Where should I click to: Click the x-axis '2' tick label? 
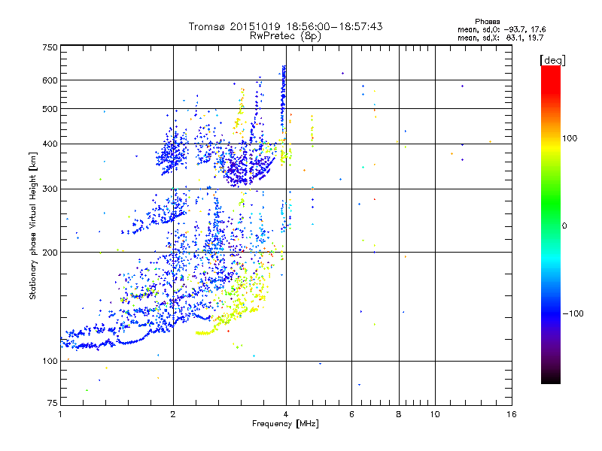coord(173,414)
